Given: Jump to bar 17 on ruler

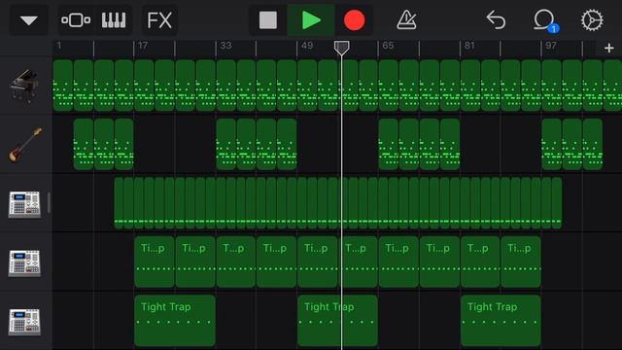Looking at the screenshot, I should click(x=143, y=46).
